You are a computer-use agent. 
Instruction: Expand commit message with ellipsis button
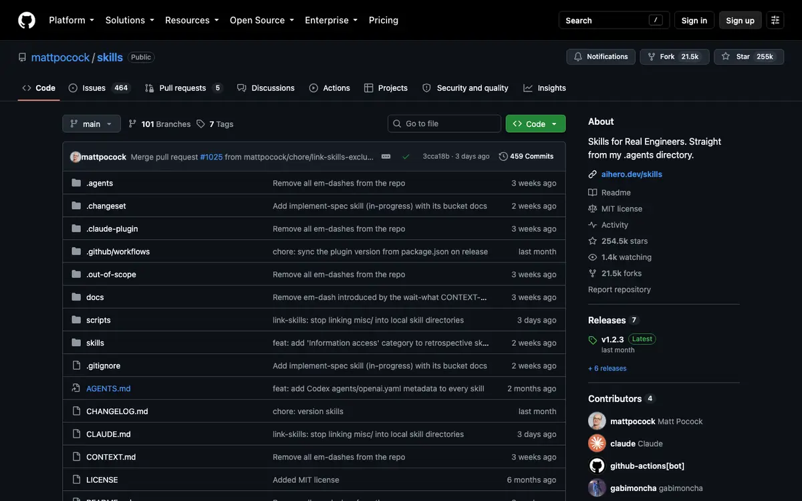(386, 156)
